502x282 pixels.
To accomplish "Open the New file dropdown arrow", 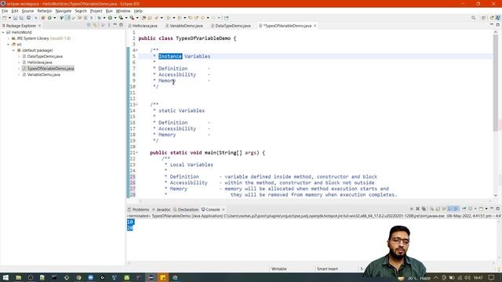I will 9,18.
